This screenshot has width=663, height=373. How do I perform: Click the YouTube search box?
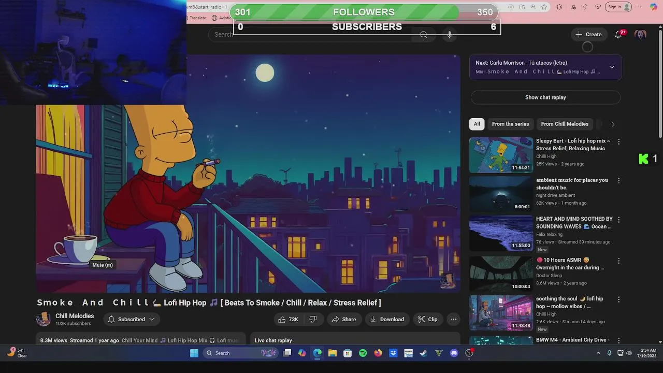(311, 35)
